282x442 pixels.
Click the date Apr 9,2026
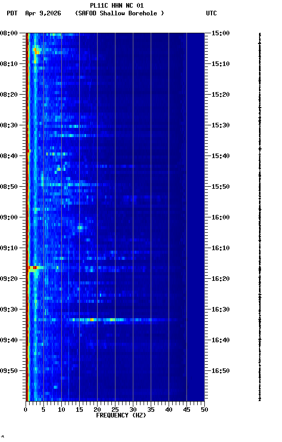point(43,13)
